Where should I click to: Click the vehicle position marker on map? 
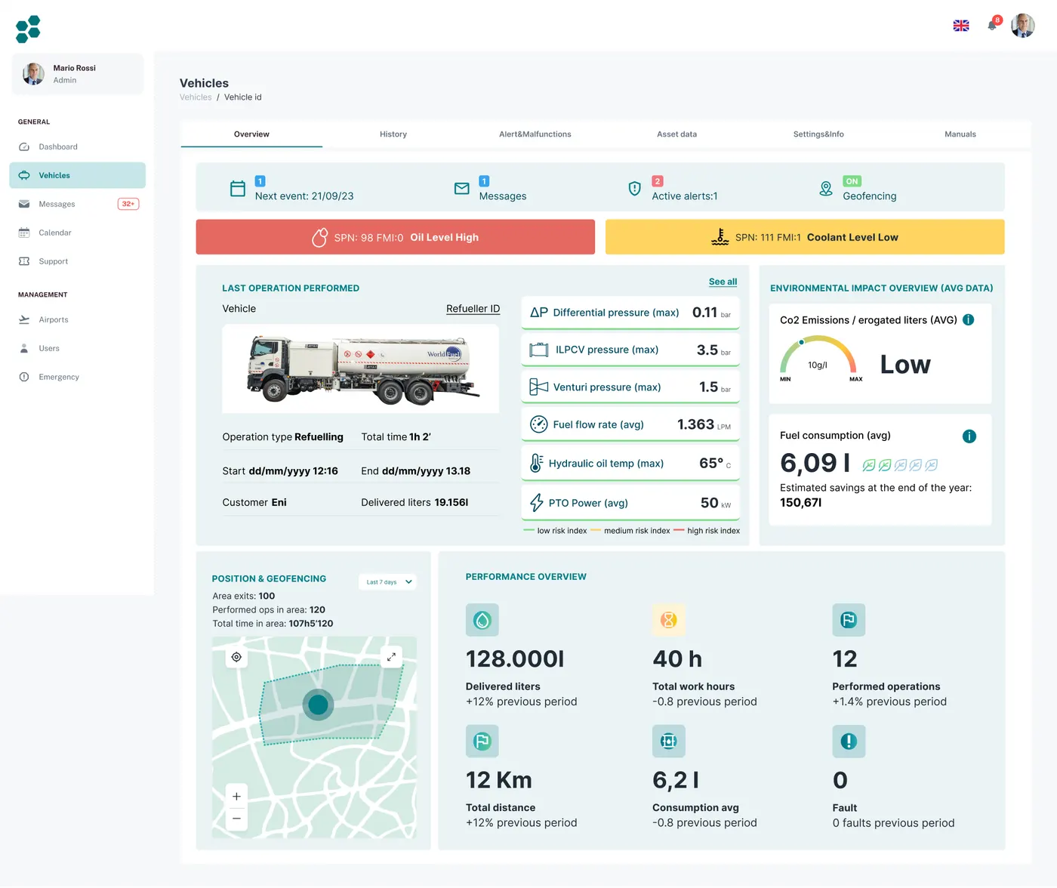tap(319, 705)
